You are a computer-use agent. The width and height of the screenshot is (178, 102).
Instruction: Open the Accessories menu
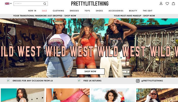point(116,11)
